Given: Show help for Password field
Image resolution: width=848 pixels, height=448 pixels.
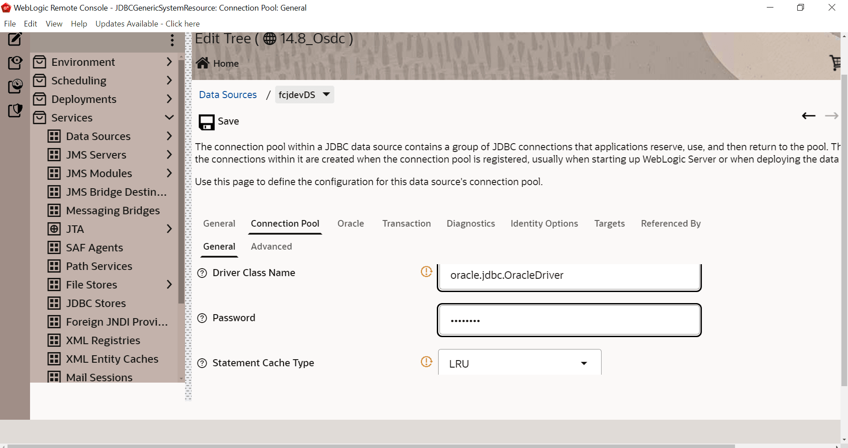Looking at the screenshot, I should [202, 318].
